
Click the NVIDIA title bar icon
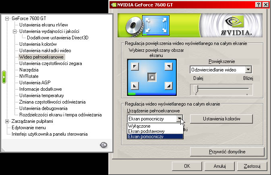click(114, 5)
